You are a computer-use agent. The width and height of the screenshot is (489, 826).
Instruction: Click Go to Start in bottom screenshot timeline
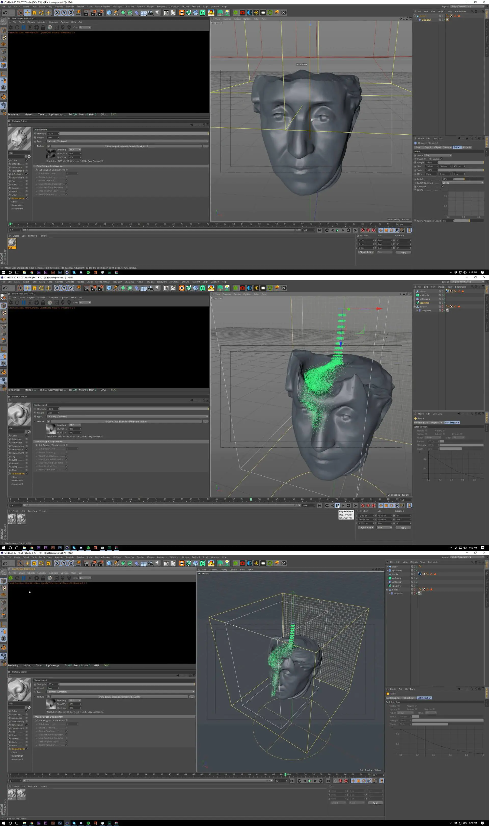pos(292,781)
